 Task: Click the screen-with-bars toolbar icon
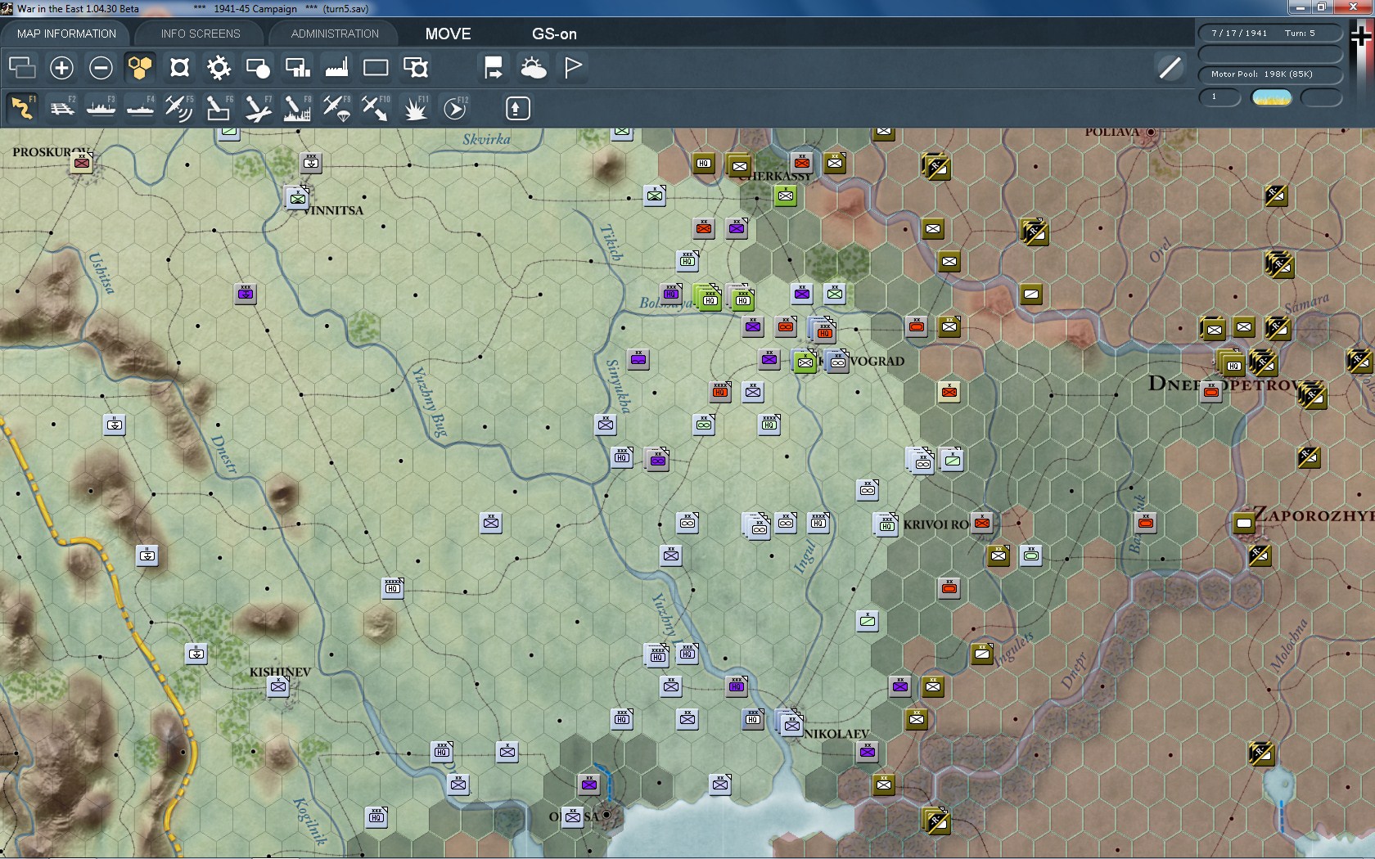click(x=297, y=68)
